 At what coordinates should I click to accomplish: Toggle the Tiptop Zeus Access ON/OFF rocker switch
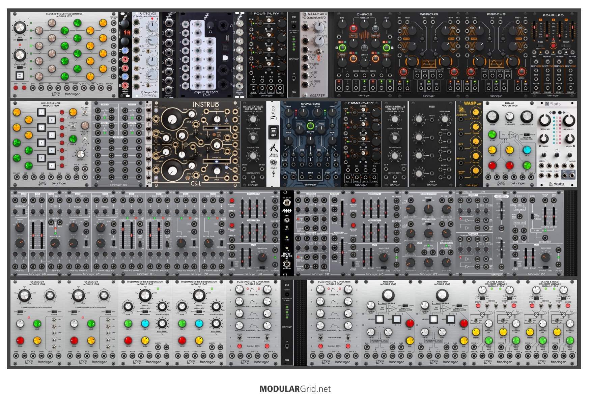[273, 131]
